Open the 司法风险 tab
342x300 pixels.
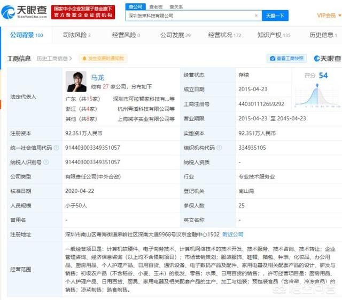coord(77,35)
